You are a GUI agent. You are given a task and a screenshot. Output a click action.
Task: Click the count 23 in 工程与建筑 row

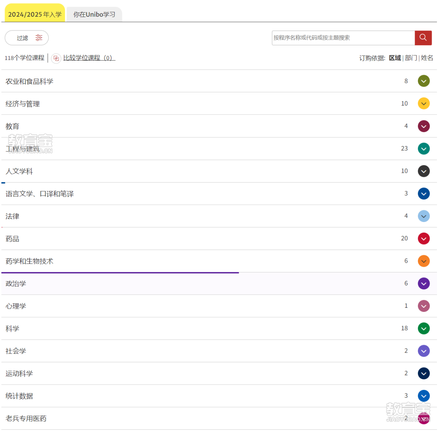tap(404, 148)
